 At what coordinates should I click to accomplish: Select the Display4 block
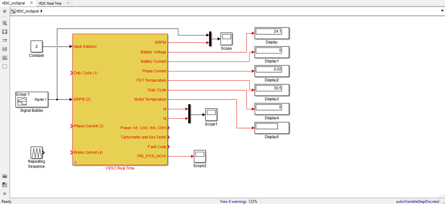point(272,109)
